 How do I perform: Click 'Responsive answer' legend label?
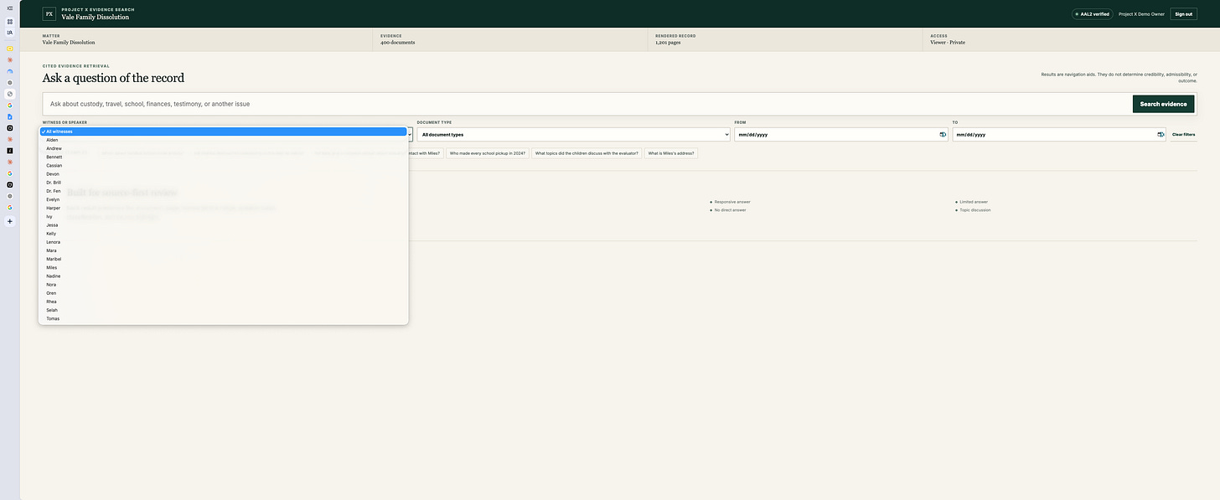[x=731, y=202]
